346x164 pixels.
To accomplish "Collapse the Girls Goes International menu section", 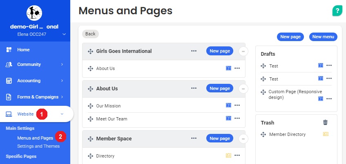I will point(243,51).
